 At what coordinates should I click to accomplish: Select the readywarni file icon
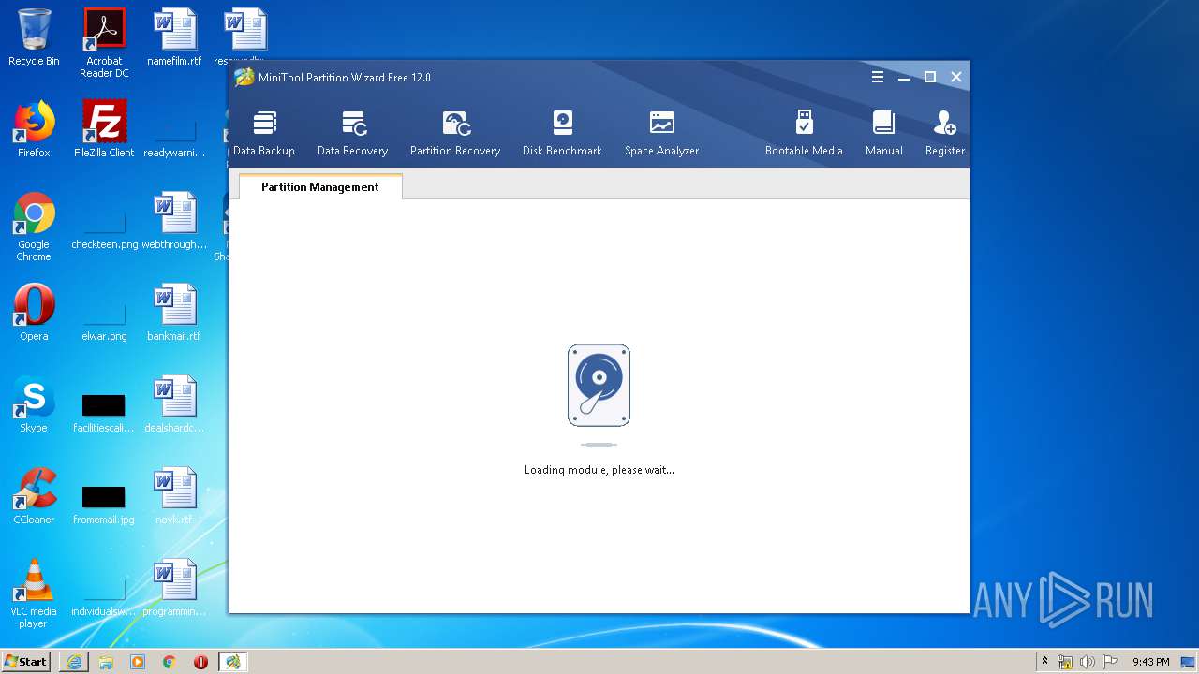click(x=174, y=139)
